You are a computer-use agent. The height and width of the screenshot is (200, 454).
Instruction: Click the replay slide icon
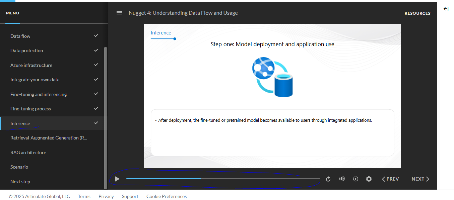pos(328,179)
